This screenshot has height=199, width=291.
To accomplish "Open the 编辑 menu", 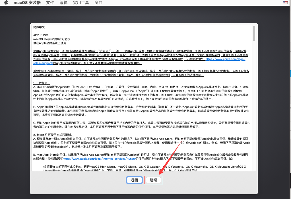I will 63,3.
